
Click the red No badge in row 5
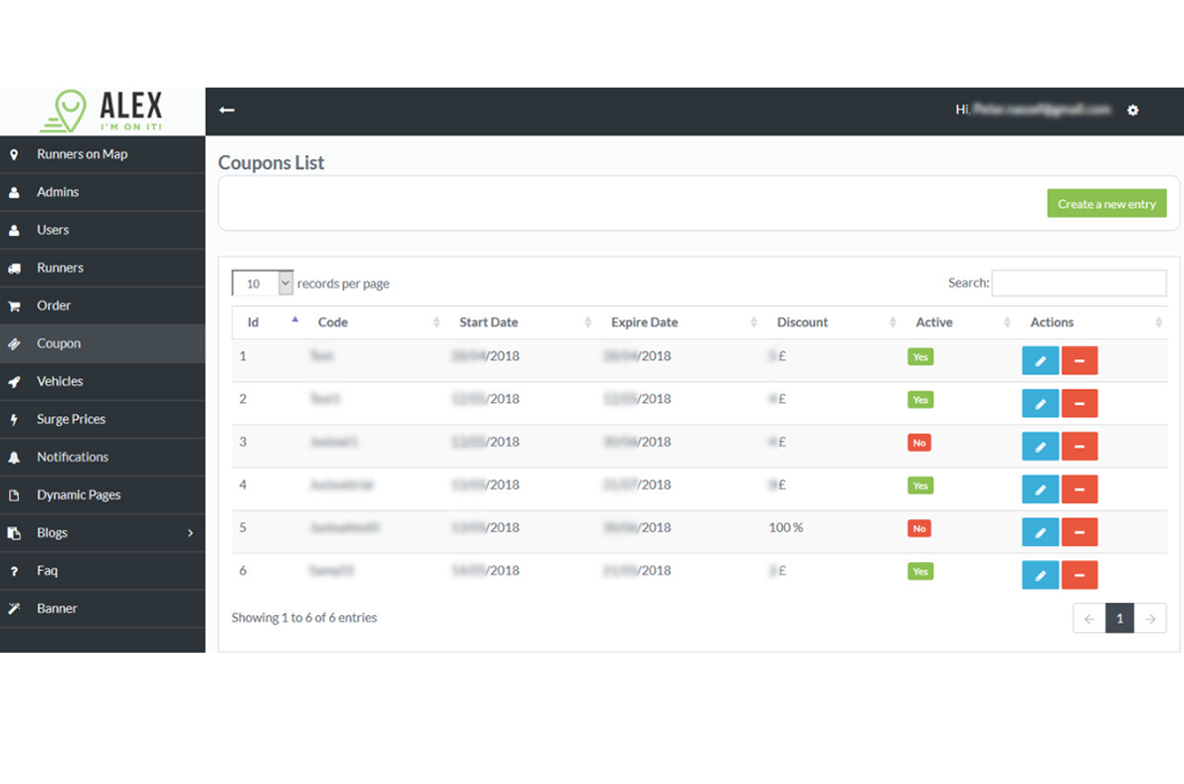tap(918, 528)
